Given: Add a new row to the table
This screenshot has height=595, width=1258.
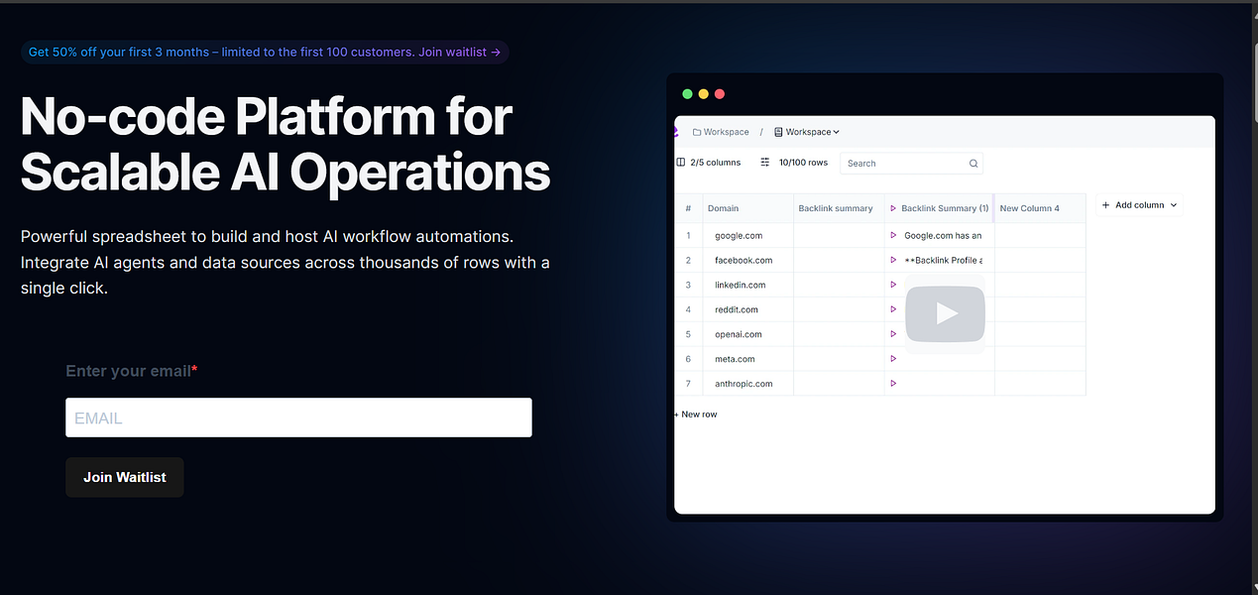Looking at the screenshot, I should 696,415.
